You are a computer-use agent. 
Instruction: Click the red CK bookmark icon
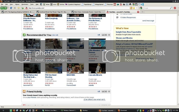[x=115, y=4]
